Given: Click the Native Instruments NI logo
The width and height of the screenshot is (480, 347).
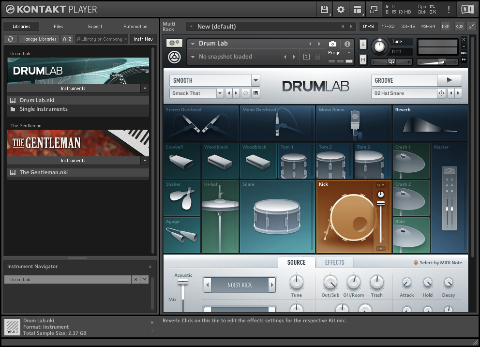Looking at the screenshot, I should pos(467,10).
